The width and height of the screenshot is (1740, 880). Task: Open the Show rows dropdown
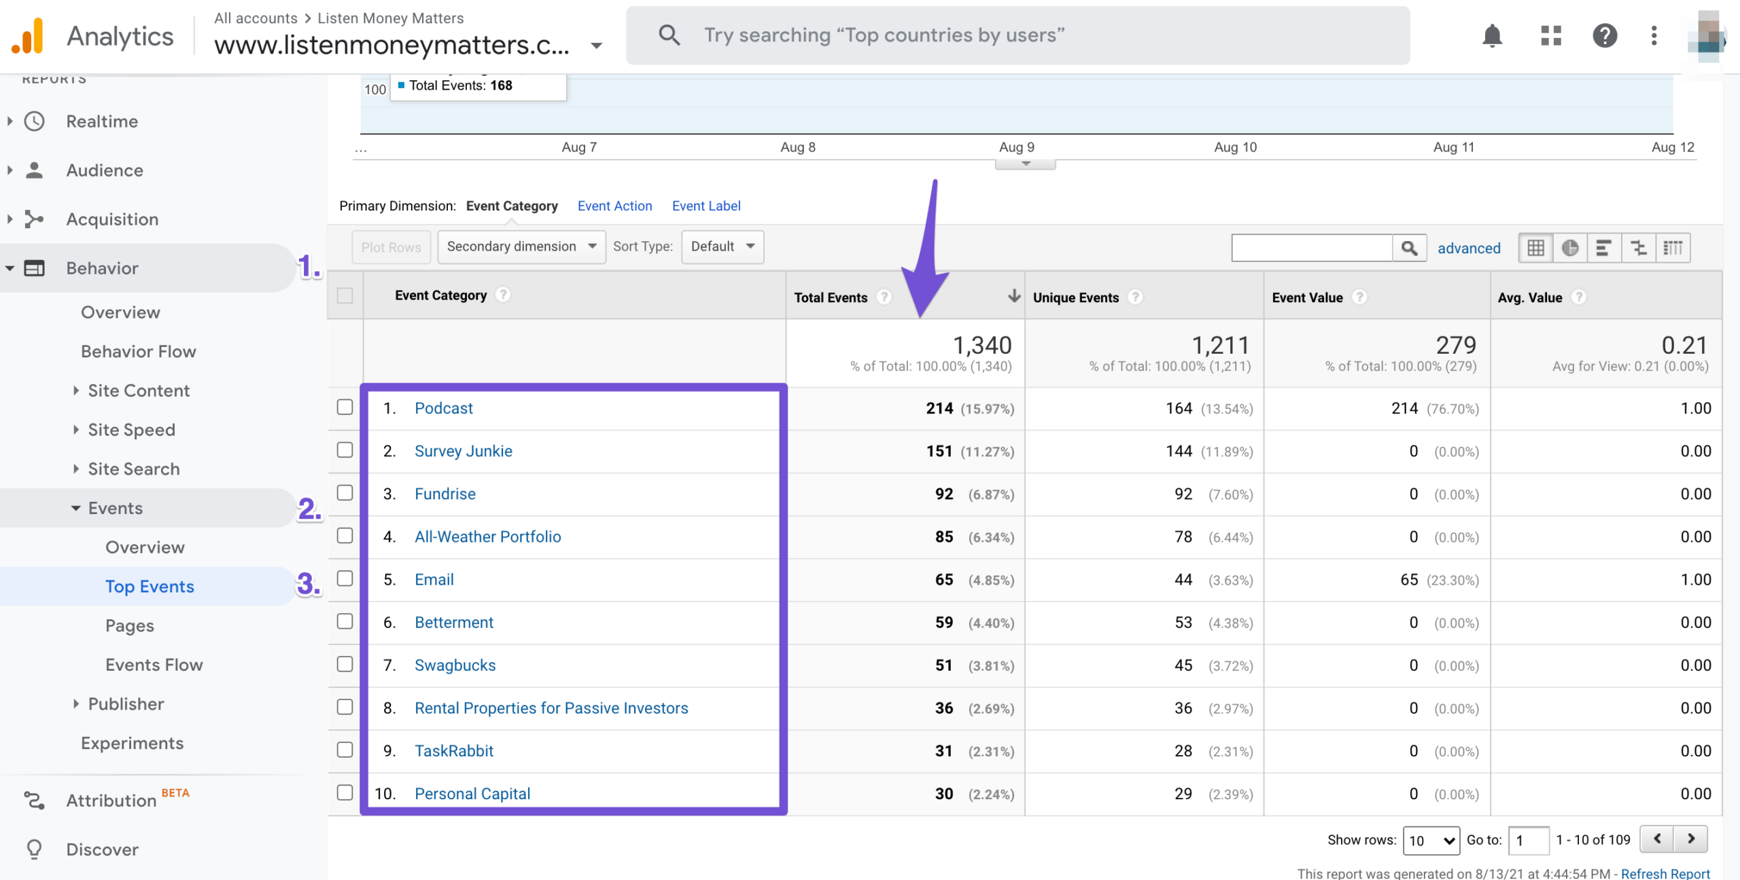point(1431,841)
